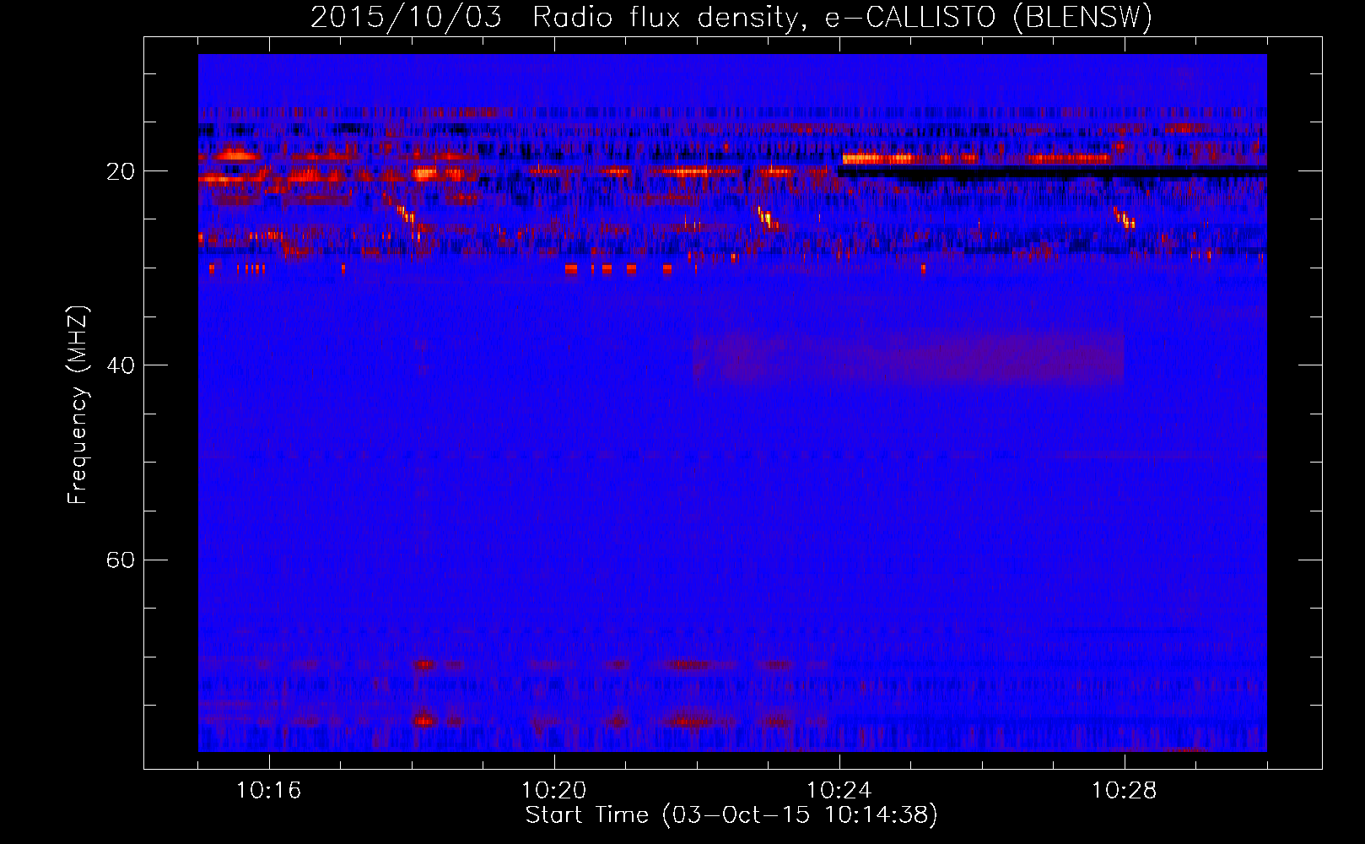Screen dimensions: 1365x844
Task: Click the faint reddish rectangular patch near 40 MHz
Action: tap(909, 359)
